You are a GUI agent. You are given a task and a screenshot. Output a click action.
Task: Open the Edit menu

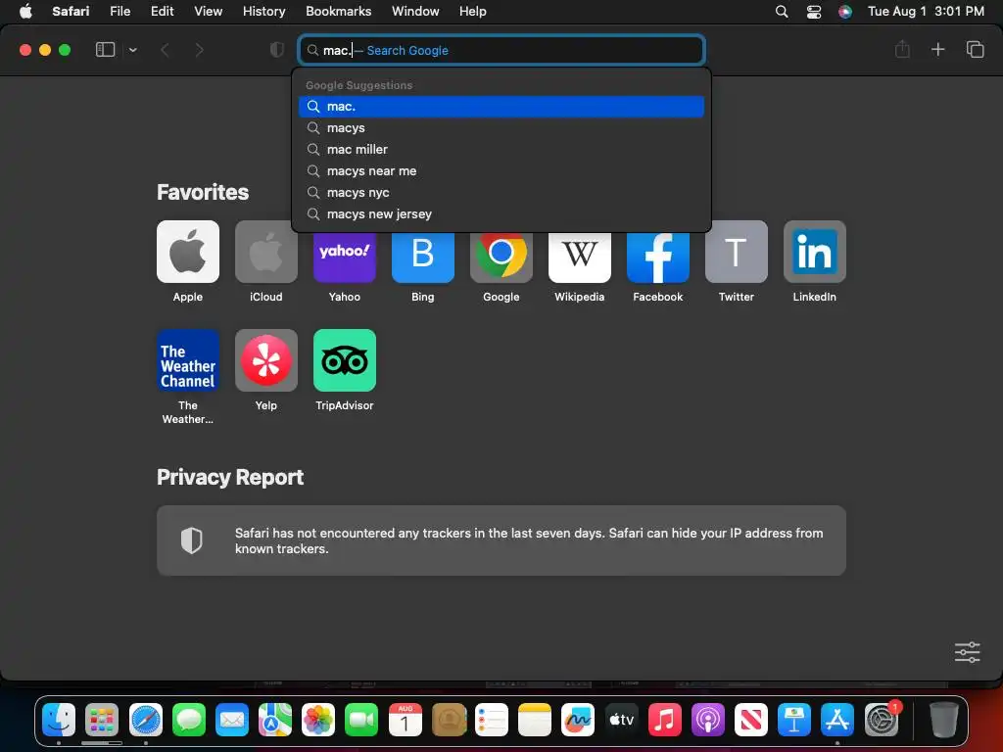[x=162, y=12]
